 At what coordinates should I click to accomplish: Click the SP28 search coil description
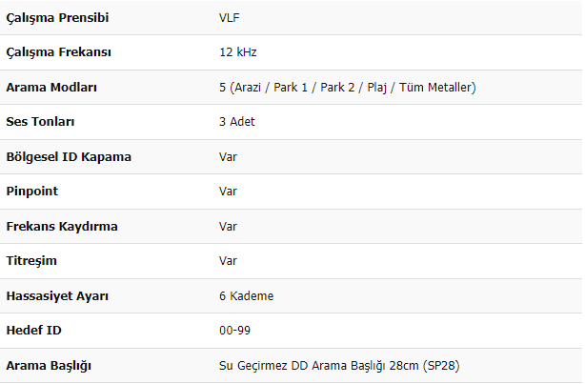[x=339, y=365]
